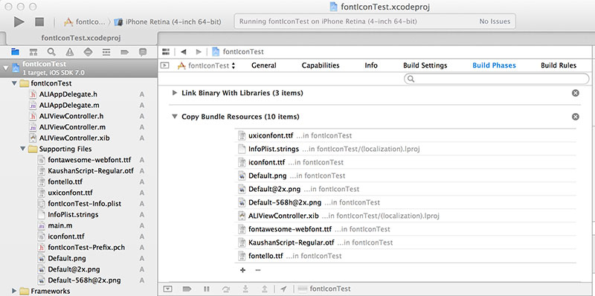Open the Issue navigator warning icon
595x296 pixels.
click(70, 52)
